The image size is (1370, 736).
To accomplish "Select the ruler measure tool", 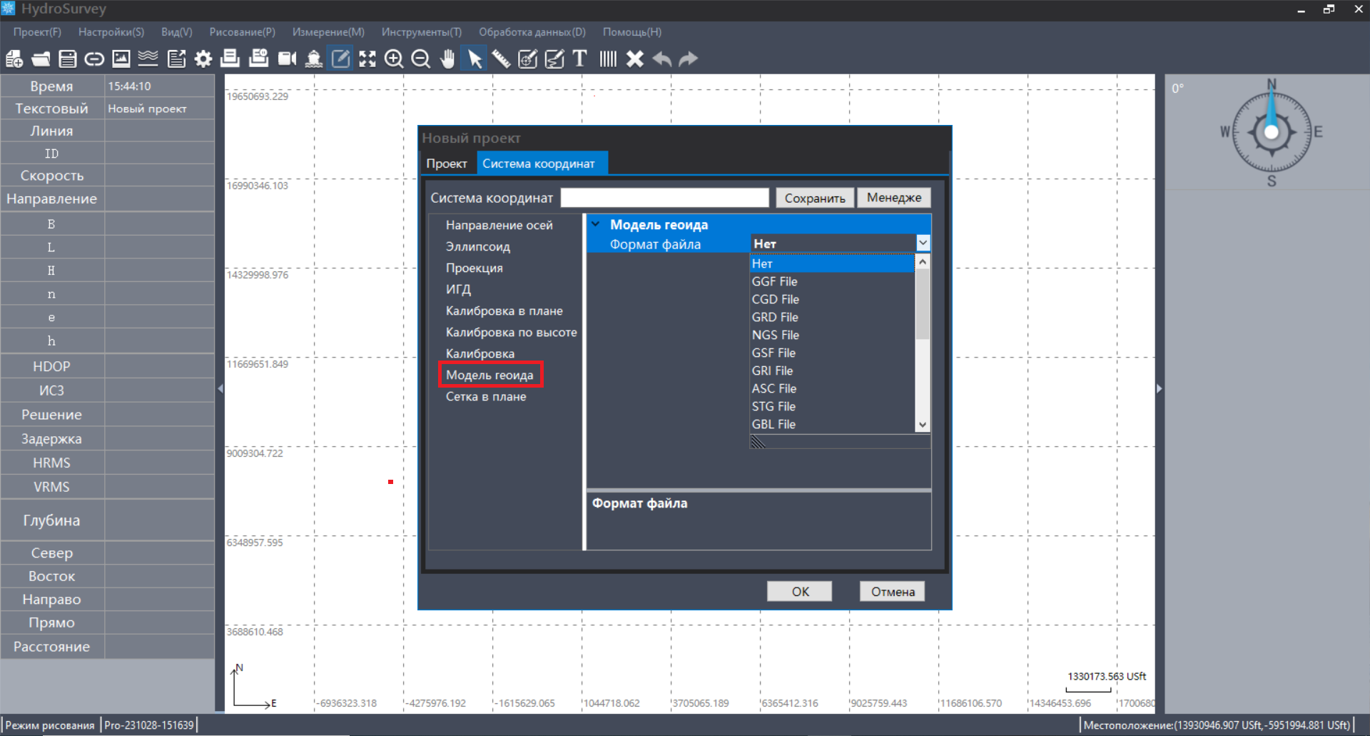I will (x=501, y=59).
